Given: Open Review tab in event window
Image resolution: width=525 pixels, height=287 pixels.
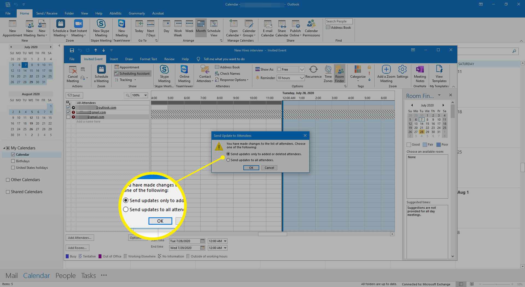Looking at the screenshot, I should 169,59.
